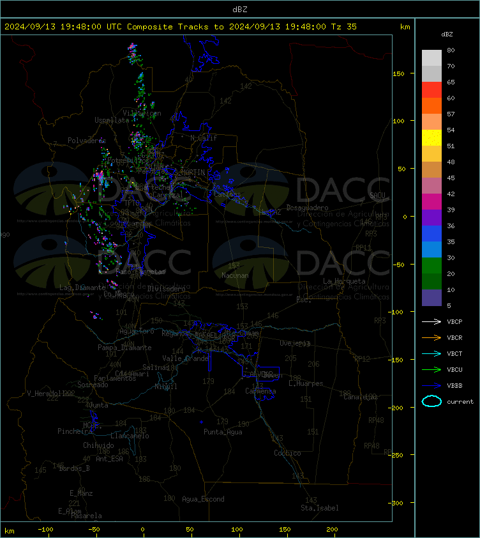Click the blue star marker near Punta_Agua
Viewport: 480px width, 538px height.
click(201, 422)
